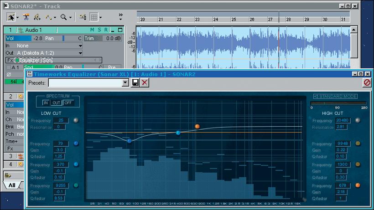Click the Q-factor field showing 8.53

(x=59, y=198)
